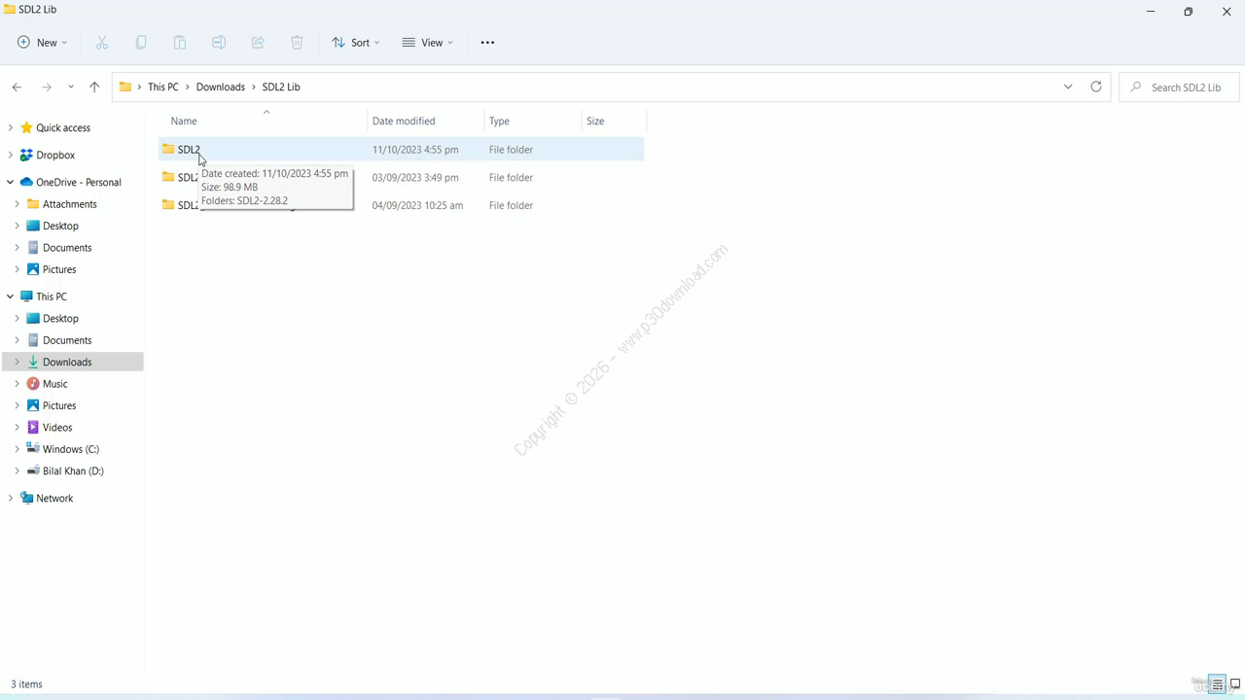Open Videos in navigation pane
The image size is (1245, 700).
click(57, 428)
